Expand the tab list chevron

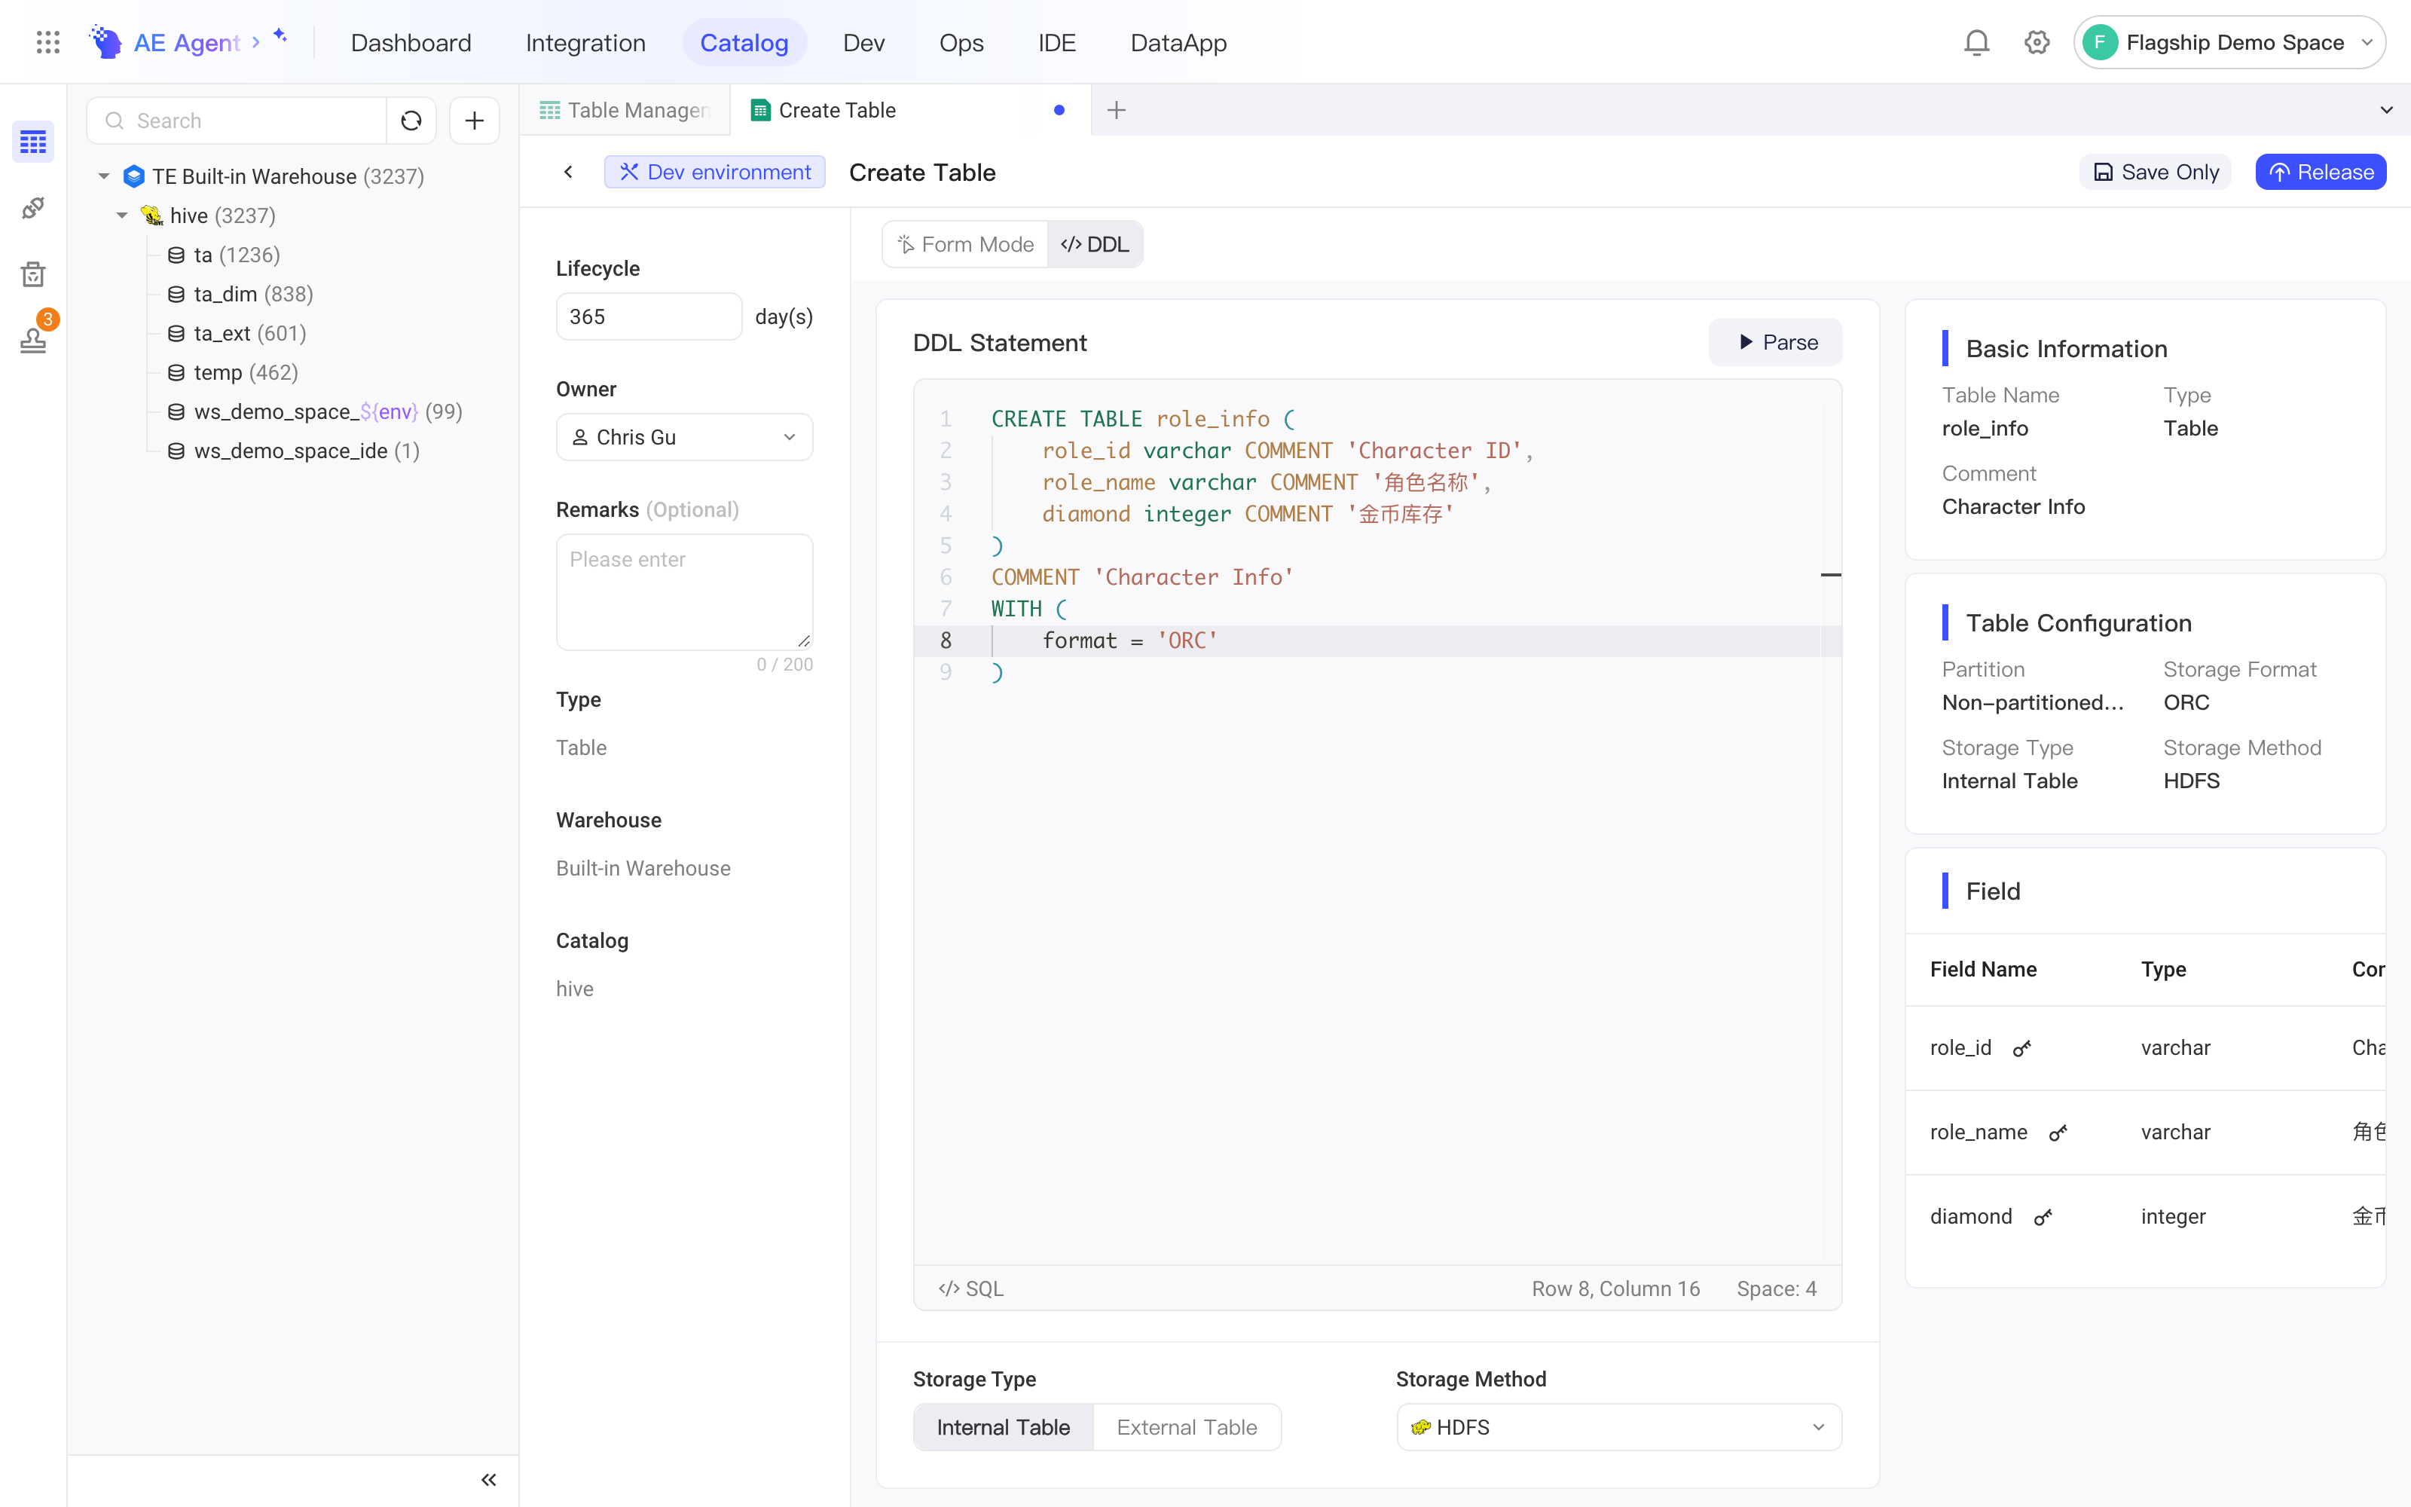click(x=2386, y=110)
